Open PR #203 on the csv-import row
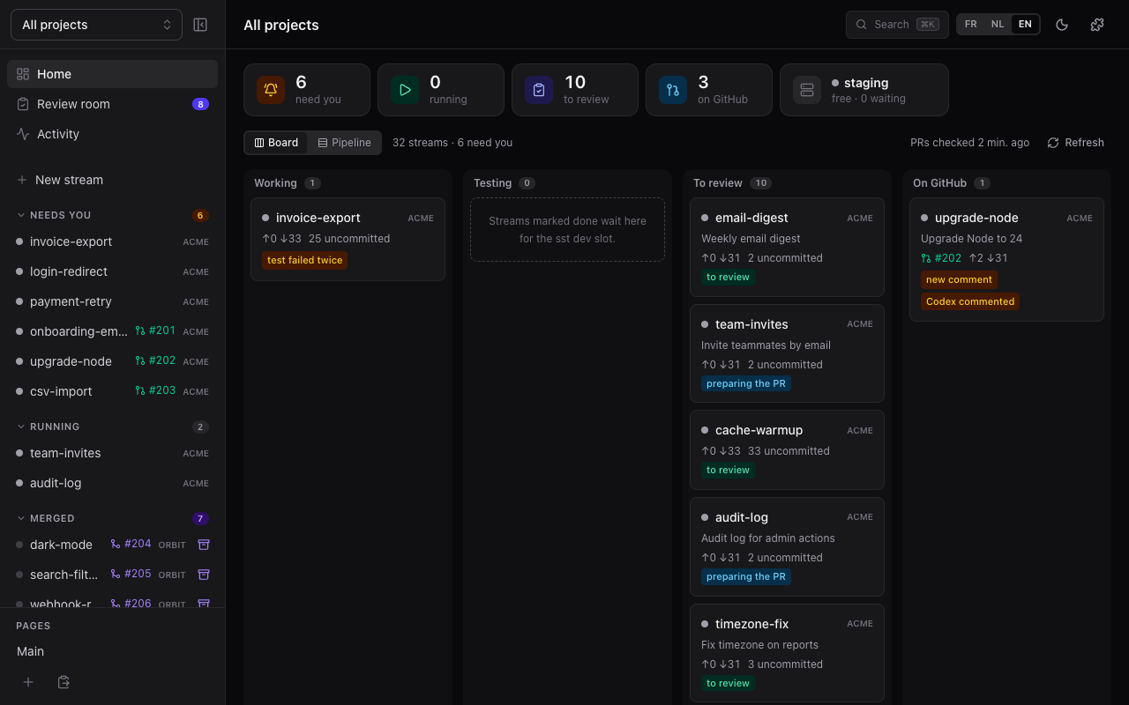Viewport: 1129px width, 705px height. [x=155, y=391]
